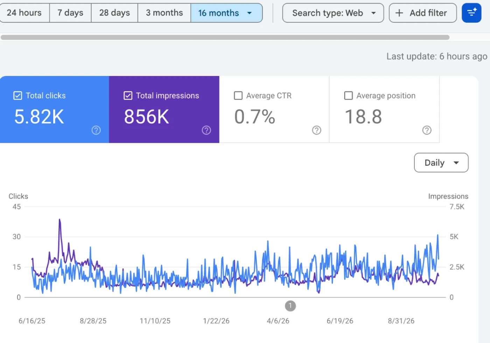Select the 24 hours date range

[x=24, y=13]
